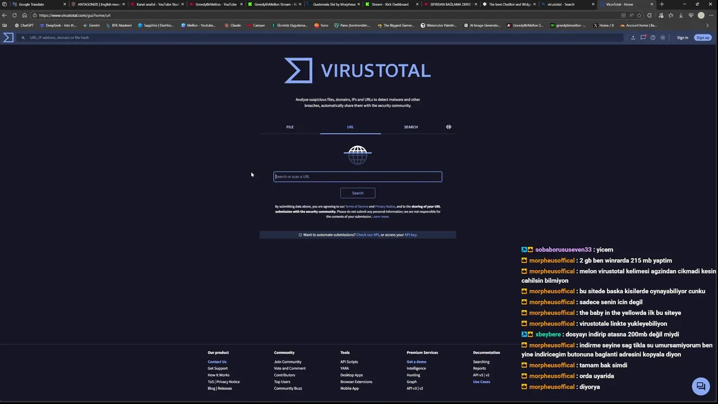Open the 'Get a demo' link
Viewport: 718px width, 404px height.
tap(416, 362)
